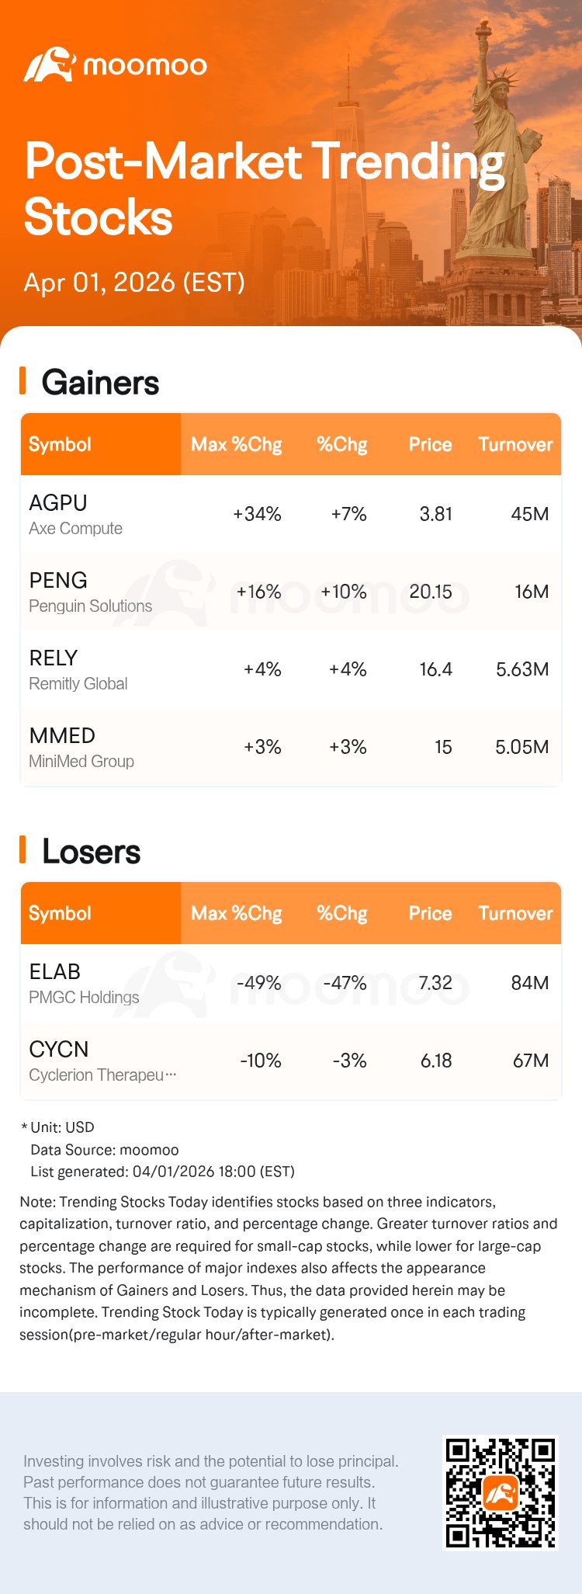
Task: Open the MMED MiniMed Group row
Action: click(x=81, y=747)
